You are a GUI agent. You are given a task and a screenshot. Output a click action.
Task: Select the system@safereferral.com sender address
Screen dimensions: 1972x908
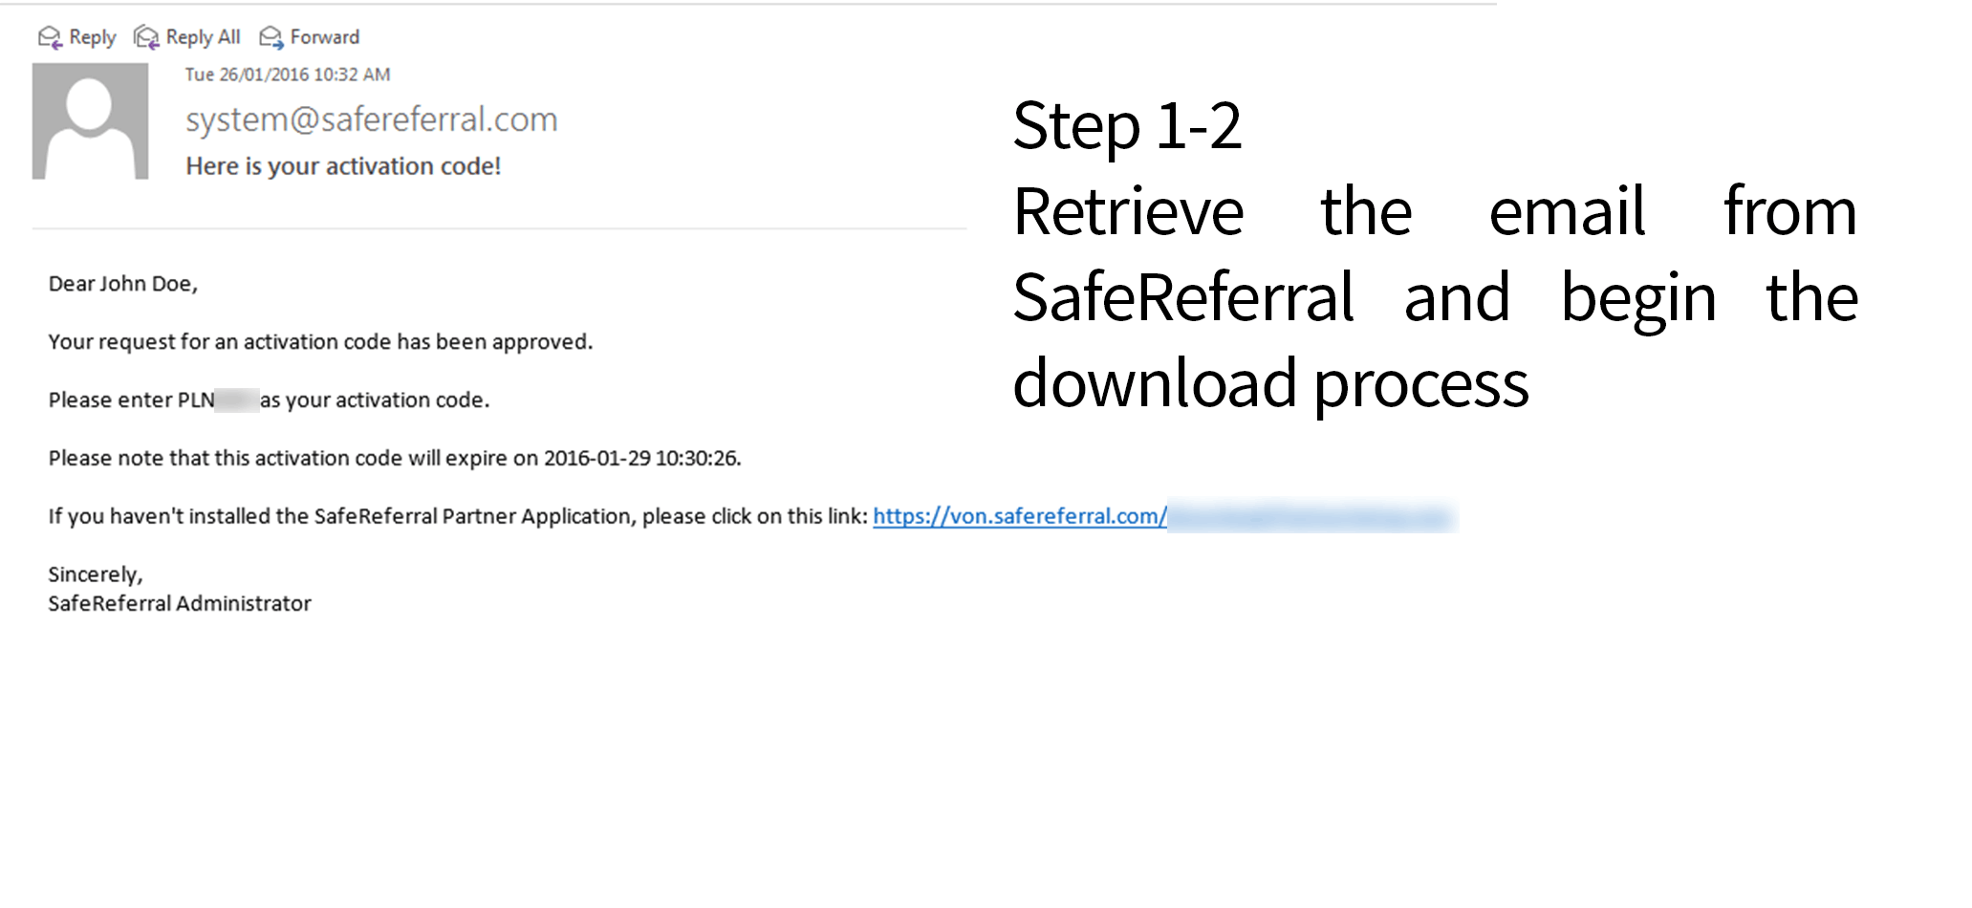pos(371,119)
